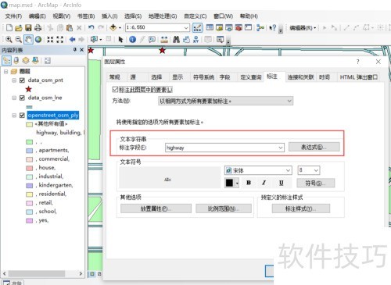Open the font name dropdown
This screenshot has width=391, height=285.
point(288,170)
